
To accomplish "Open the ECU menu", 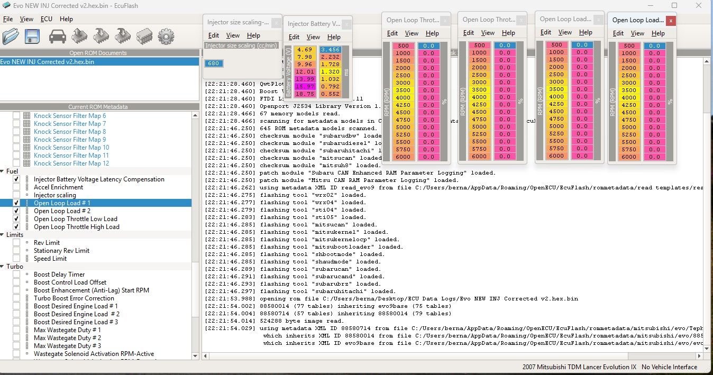I will pos(47,19).
